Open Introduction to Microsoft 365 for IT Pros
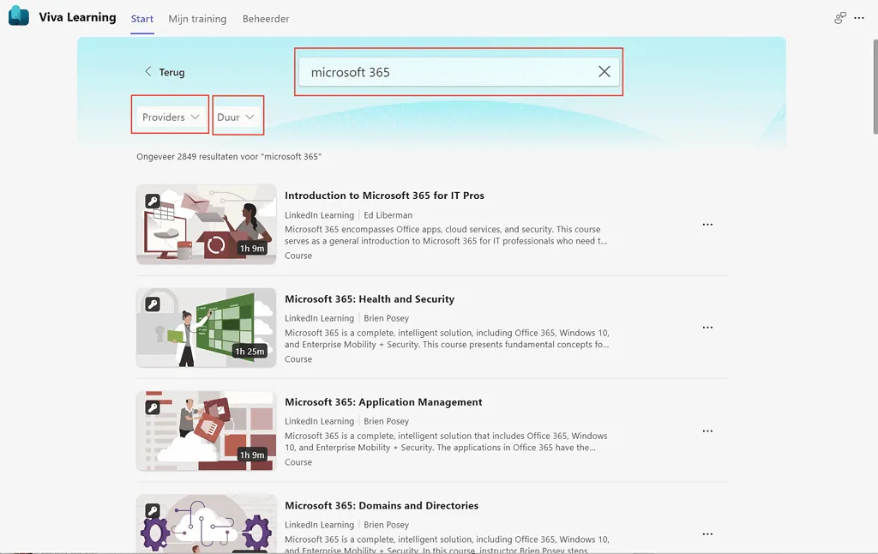This screenshot has width=878, height=554. pos(384,196)
